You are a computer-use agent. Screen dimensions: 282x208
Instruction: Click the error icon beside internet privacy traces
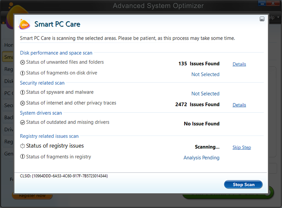[22, 103]
